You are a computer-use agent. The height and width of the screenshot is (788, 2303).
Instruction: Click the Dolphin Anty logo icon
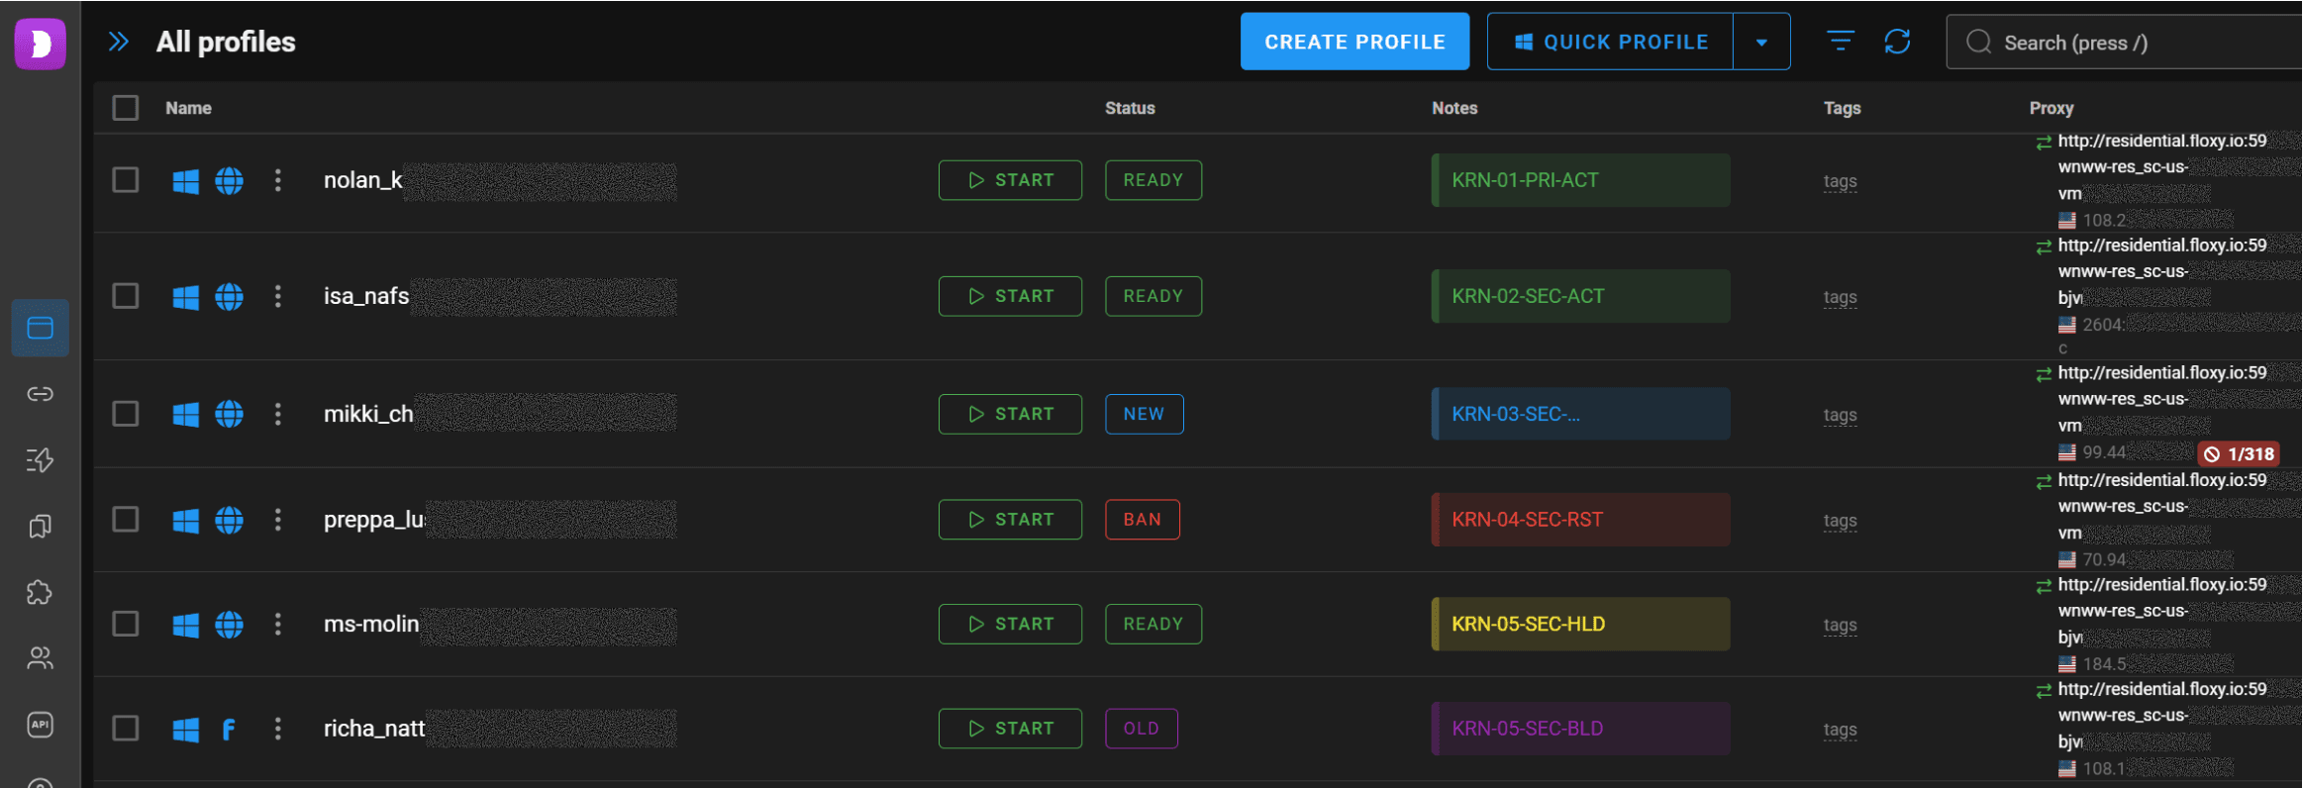coord(40,44)
